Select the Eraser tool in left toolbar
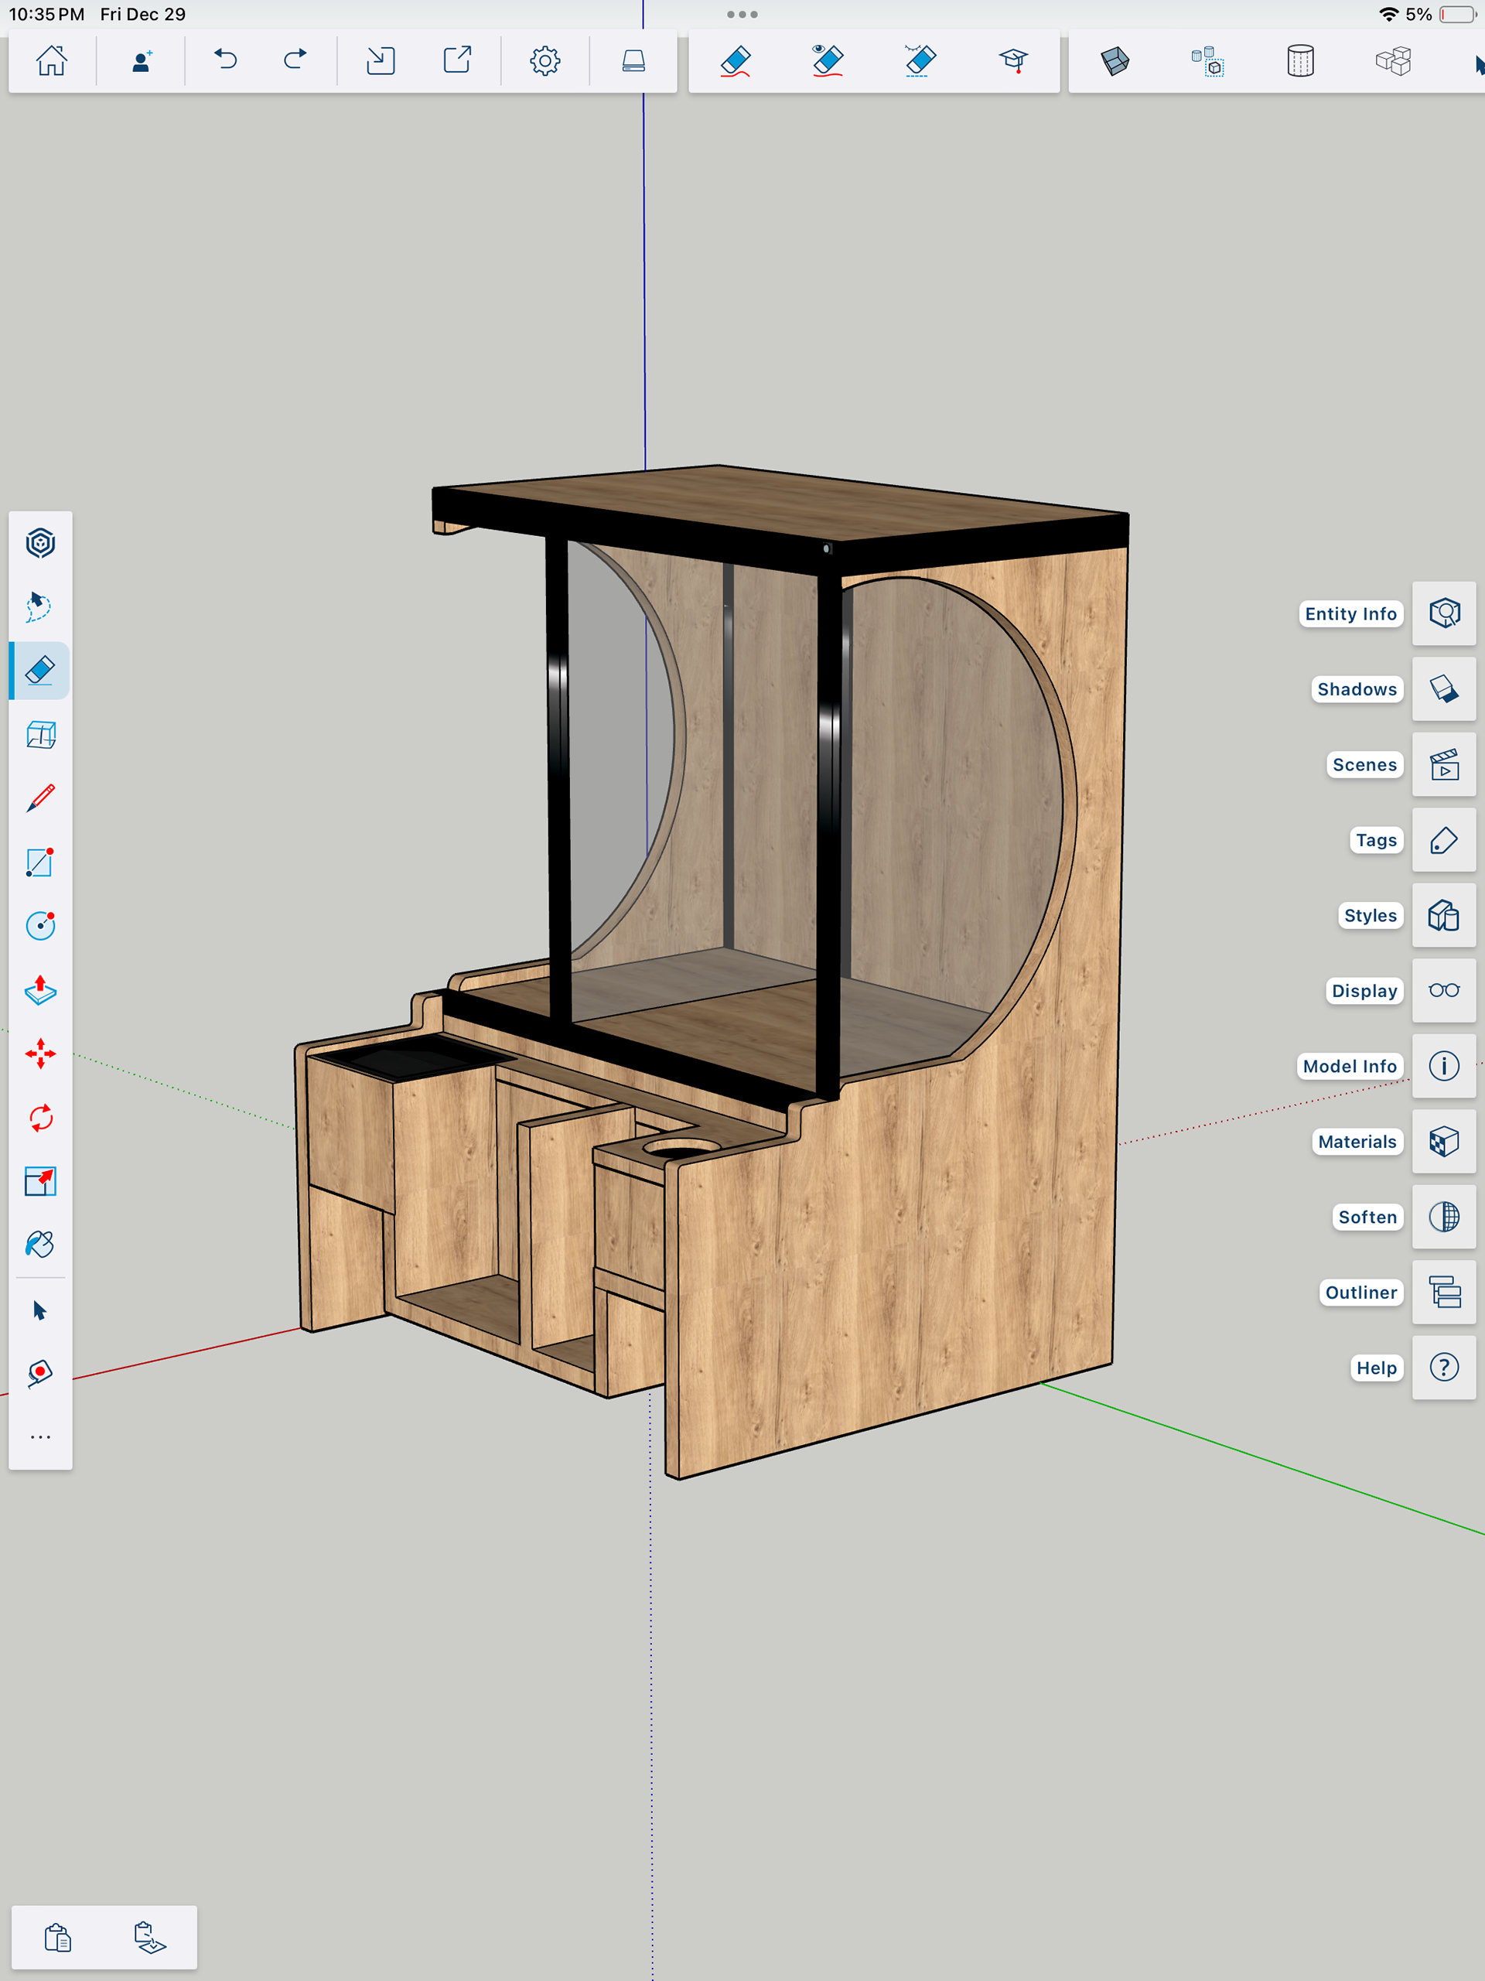Viewport: 1485px width, 1981px height. [x=40, y=670]
